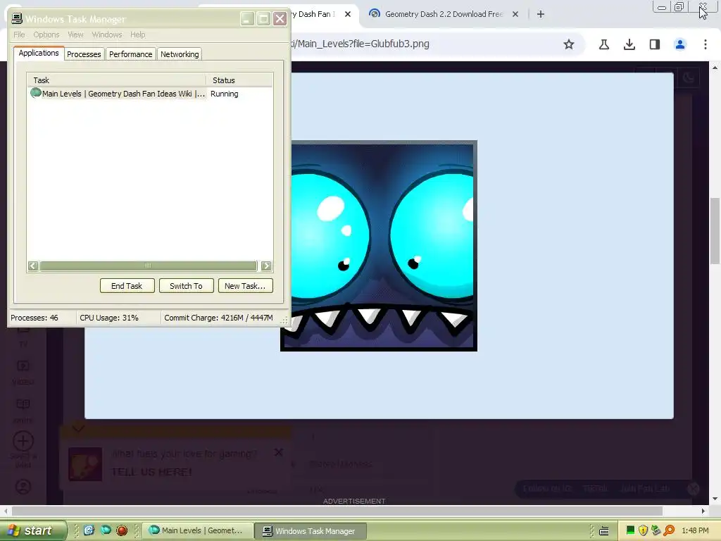The height and width of the screenshot is (541, 721).
Task: Click the wiki sidebar plus circle icon
Action: [23, 441]
